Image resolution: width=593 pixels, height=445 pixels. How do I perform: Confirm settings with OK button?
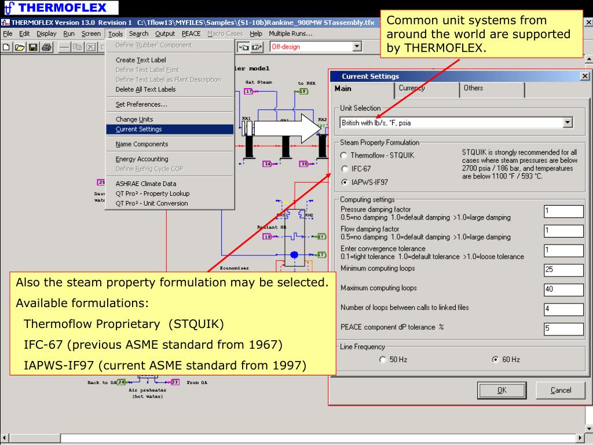(x=502, y=390)
